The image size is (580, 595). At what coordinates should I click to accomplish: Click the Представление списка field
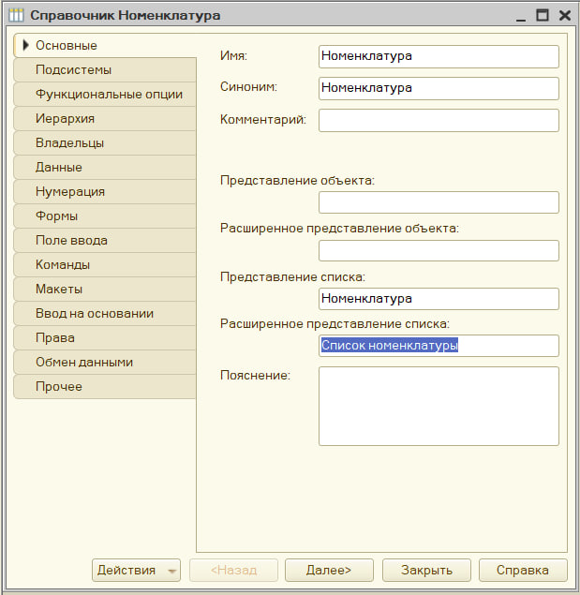point(439,299)
